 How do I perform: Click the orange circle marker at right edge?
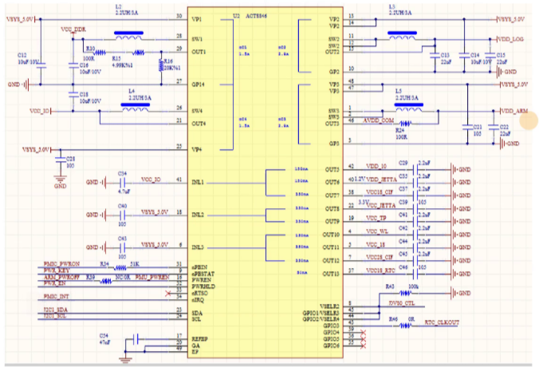(529, 120)
